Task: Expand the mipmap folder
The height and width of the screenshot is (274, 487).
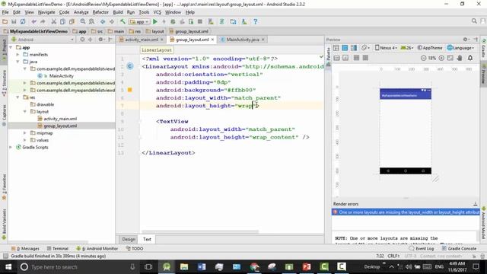Action: point(25,133)
